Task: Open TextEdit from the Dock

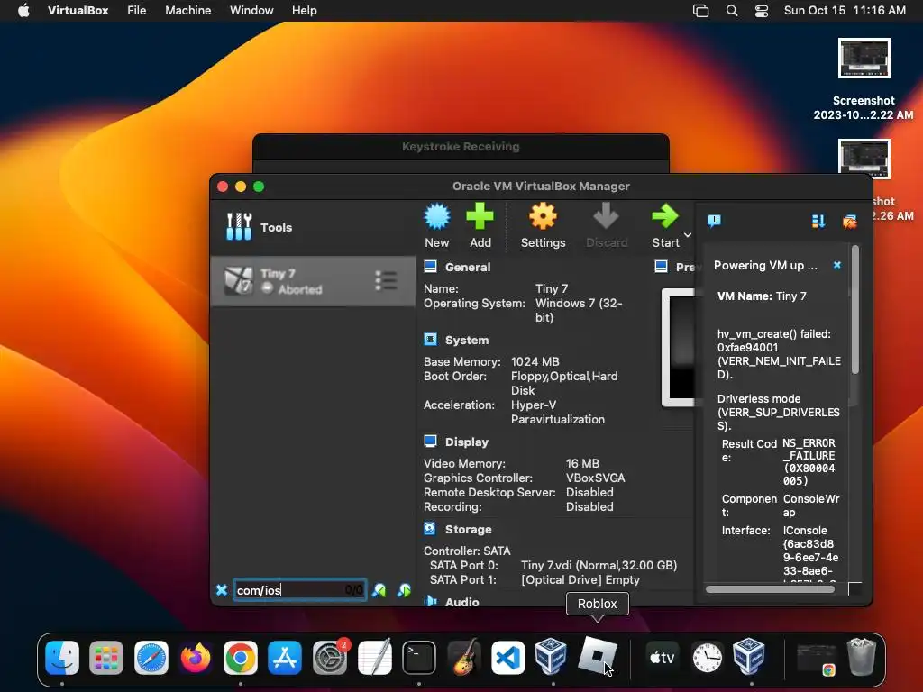Action: coord(374,657)
